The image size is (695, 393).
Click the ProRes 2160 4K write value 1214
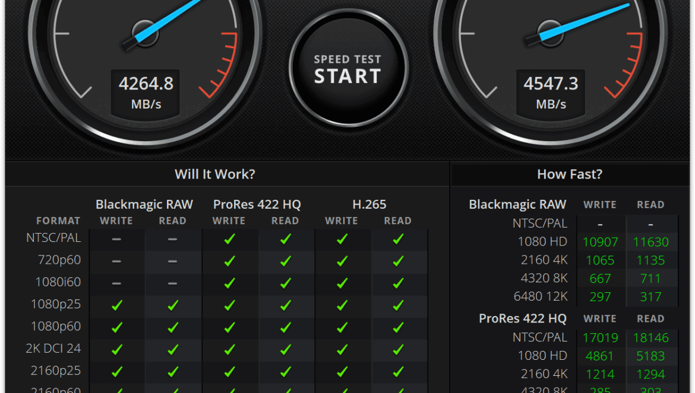[600, 374]
